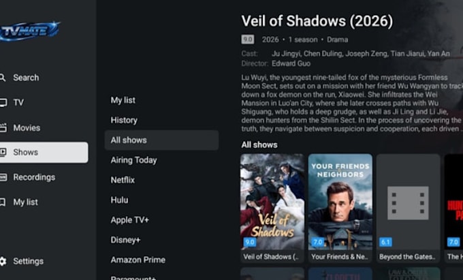
Task: Choose the Apple TV+ category
Action: pyautogui.click(x=129, y=220)
